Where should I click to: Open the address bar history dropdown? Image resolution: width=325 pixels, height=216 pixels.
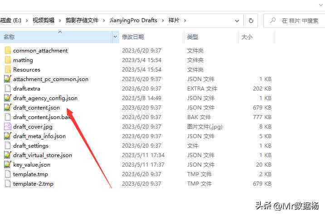[237, 20]
